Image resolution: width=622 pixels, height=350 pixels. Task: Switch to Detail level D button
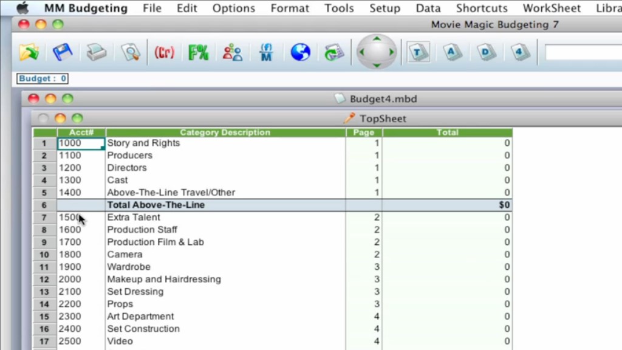pyautogui.click(x=486, y=52)
